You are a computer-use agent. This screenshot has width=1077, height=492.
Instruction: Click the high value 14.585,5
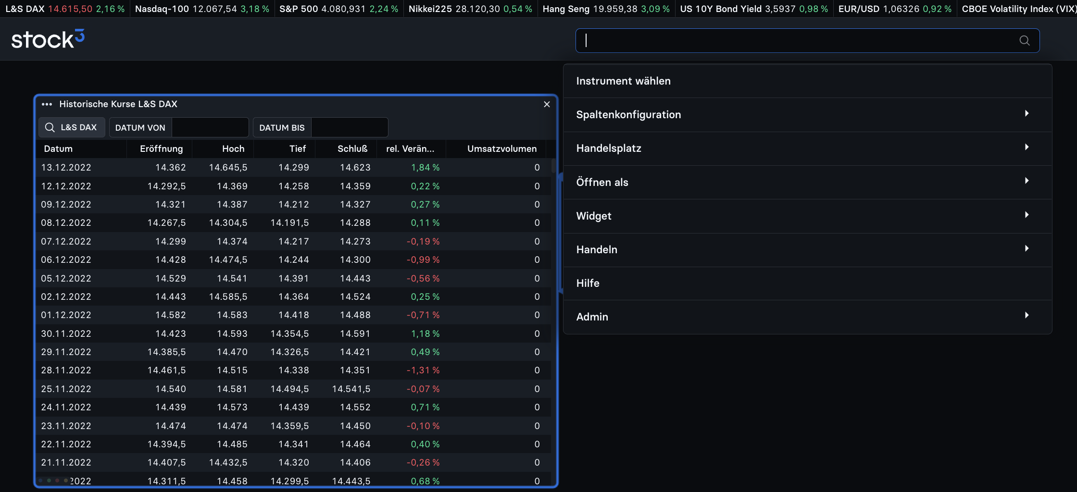(228, 297)
